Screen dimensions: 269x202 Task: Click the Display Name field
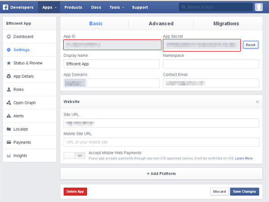(x=112, y=64)
